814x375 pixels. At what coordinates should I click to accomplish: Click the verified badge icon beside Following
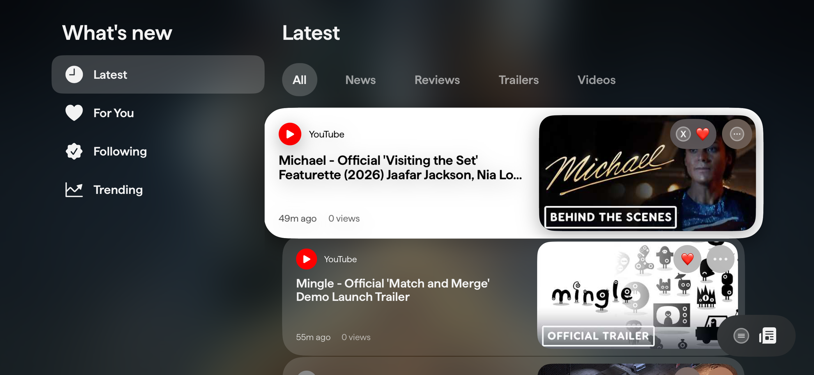tap(74, 151)
